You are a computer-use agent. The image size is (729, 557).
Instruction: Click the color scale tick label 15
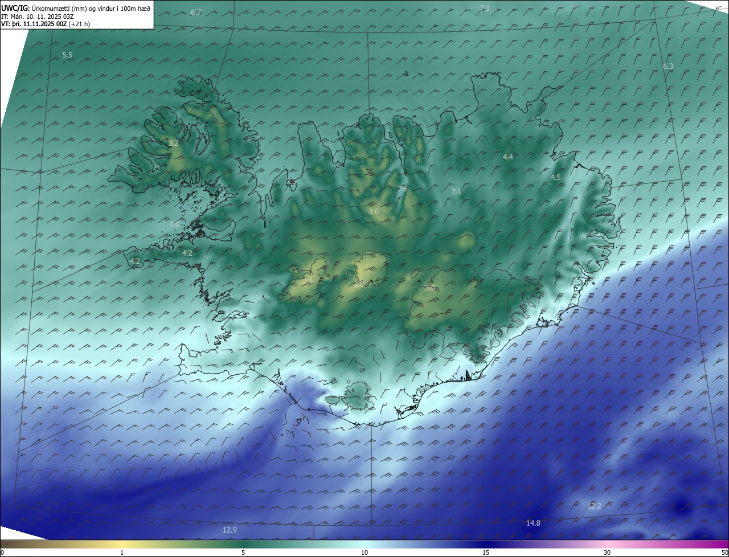(486, 552)
